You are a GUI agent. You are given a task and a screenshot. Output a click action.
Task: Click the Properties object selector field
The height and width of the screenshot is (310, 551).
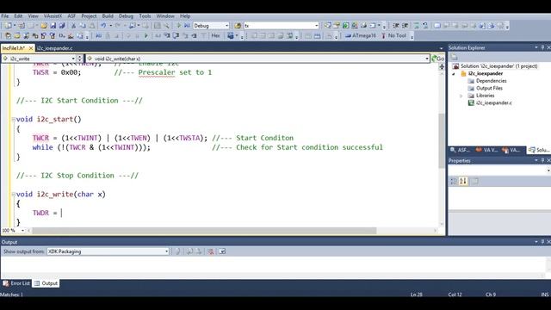click(x=499, y=170)
